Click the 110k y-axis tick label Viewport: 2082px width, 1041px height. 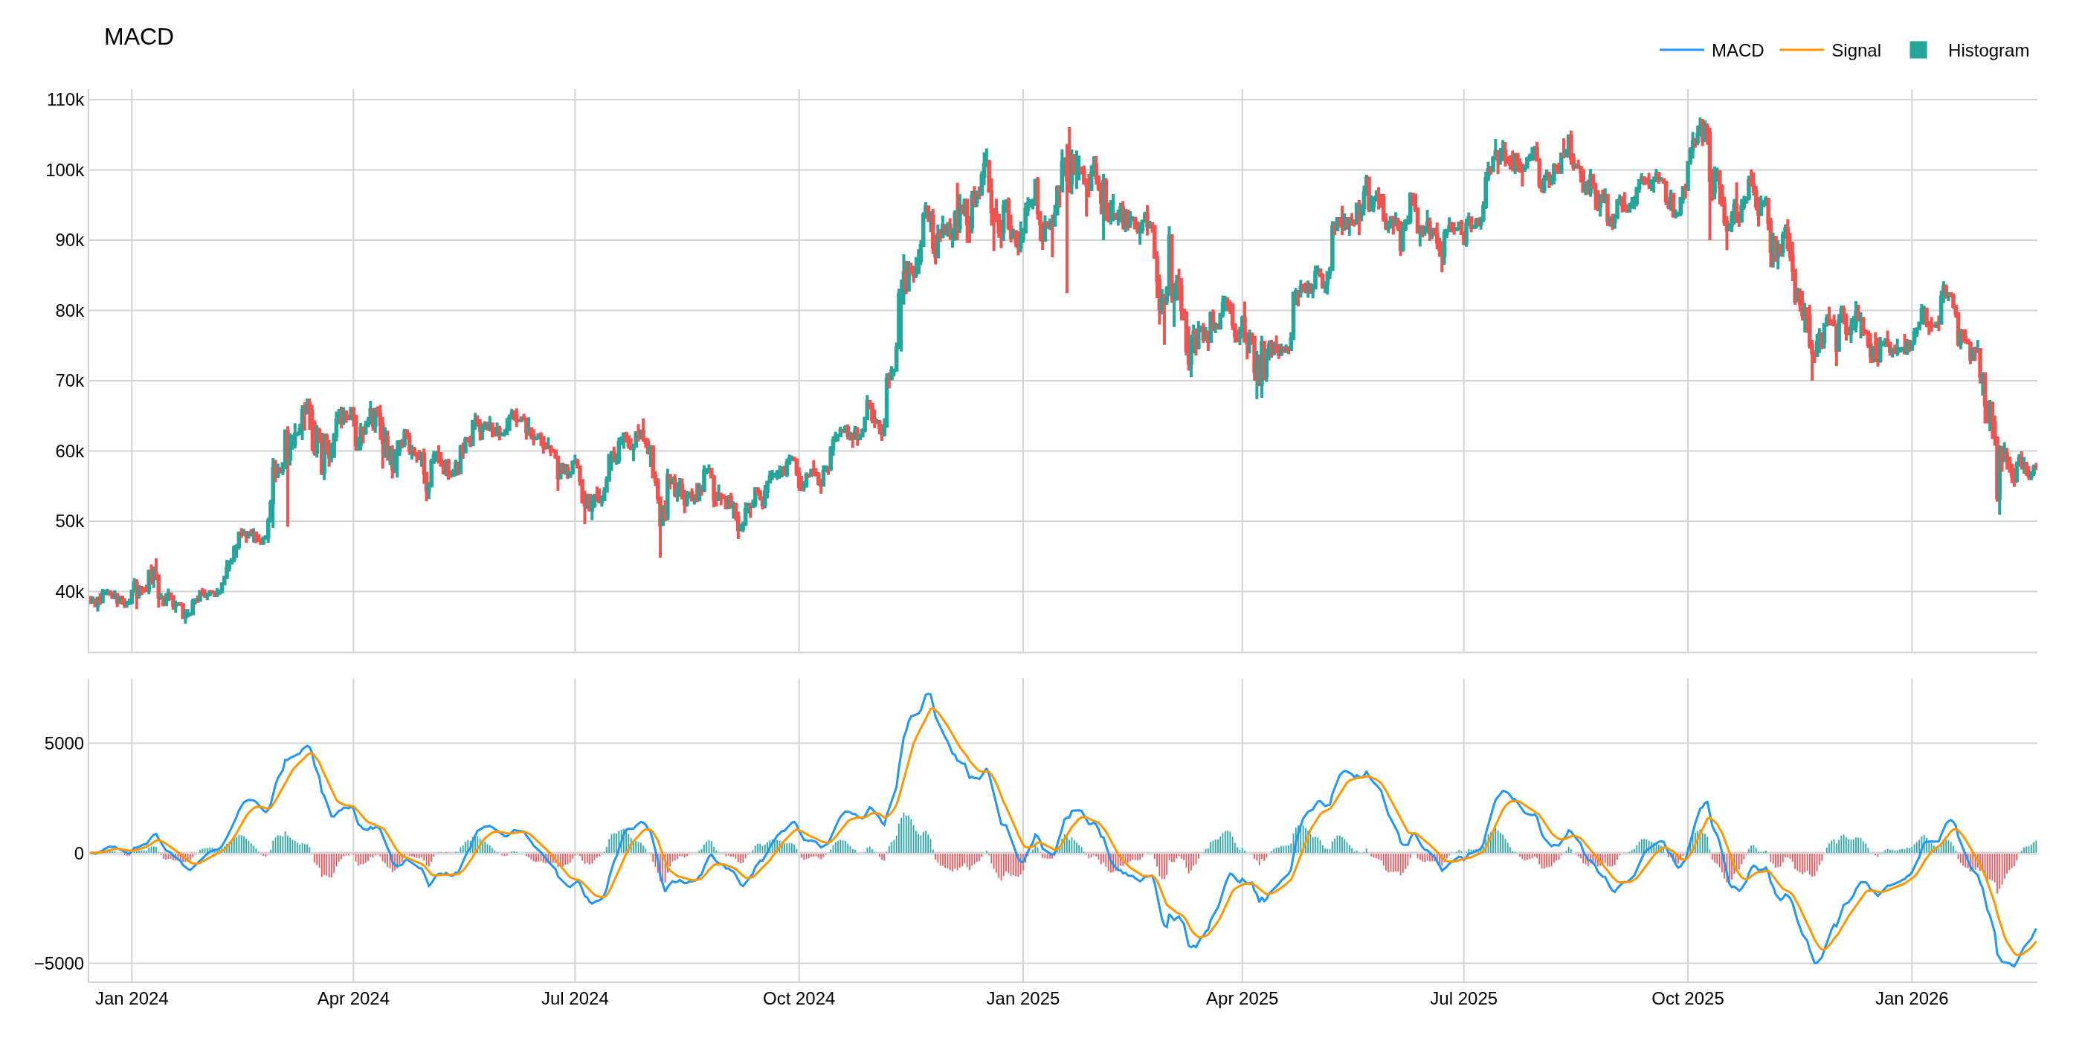point(65,100)
